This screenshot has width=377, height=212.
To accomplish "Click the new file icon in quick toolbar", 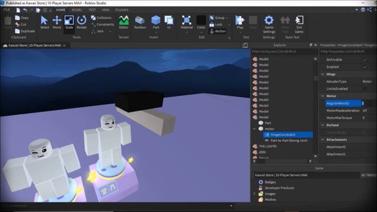I will pyautogui.click(x=18, y=10).
